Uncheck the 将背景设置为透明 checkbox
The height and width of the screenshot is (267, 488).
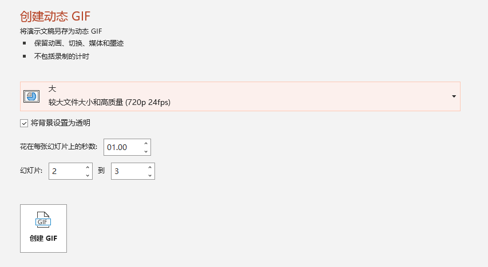pos(24,123)
